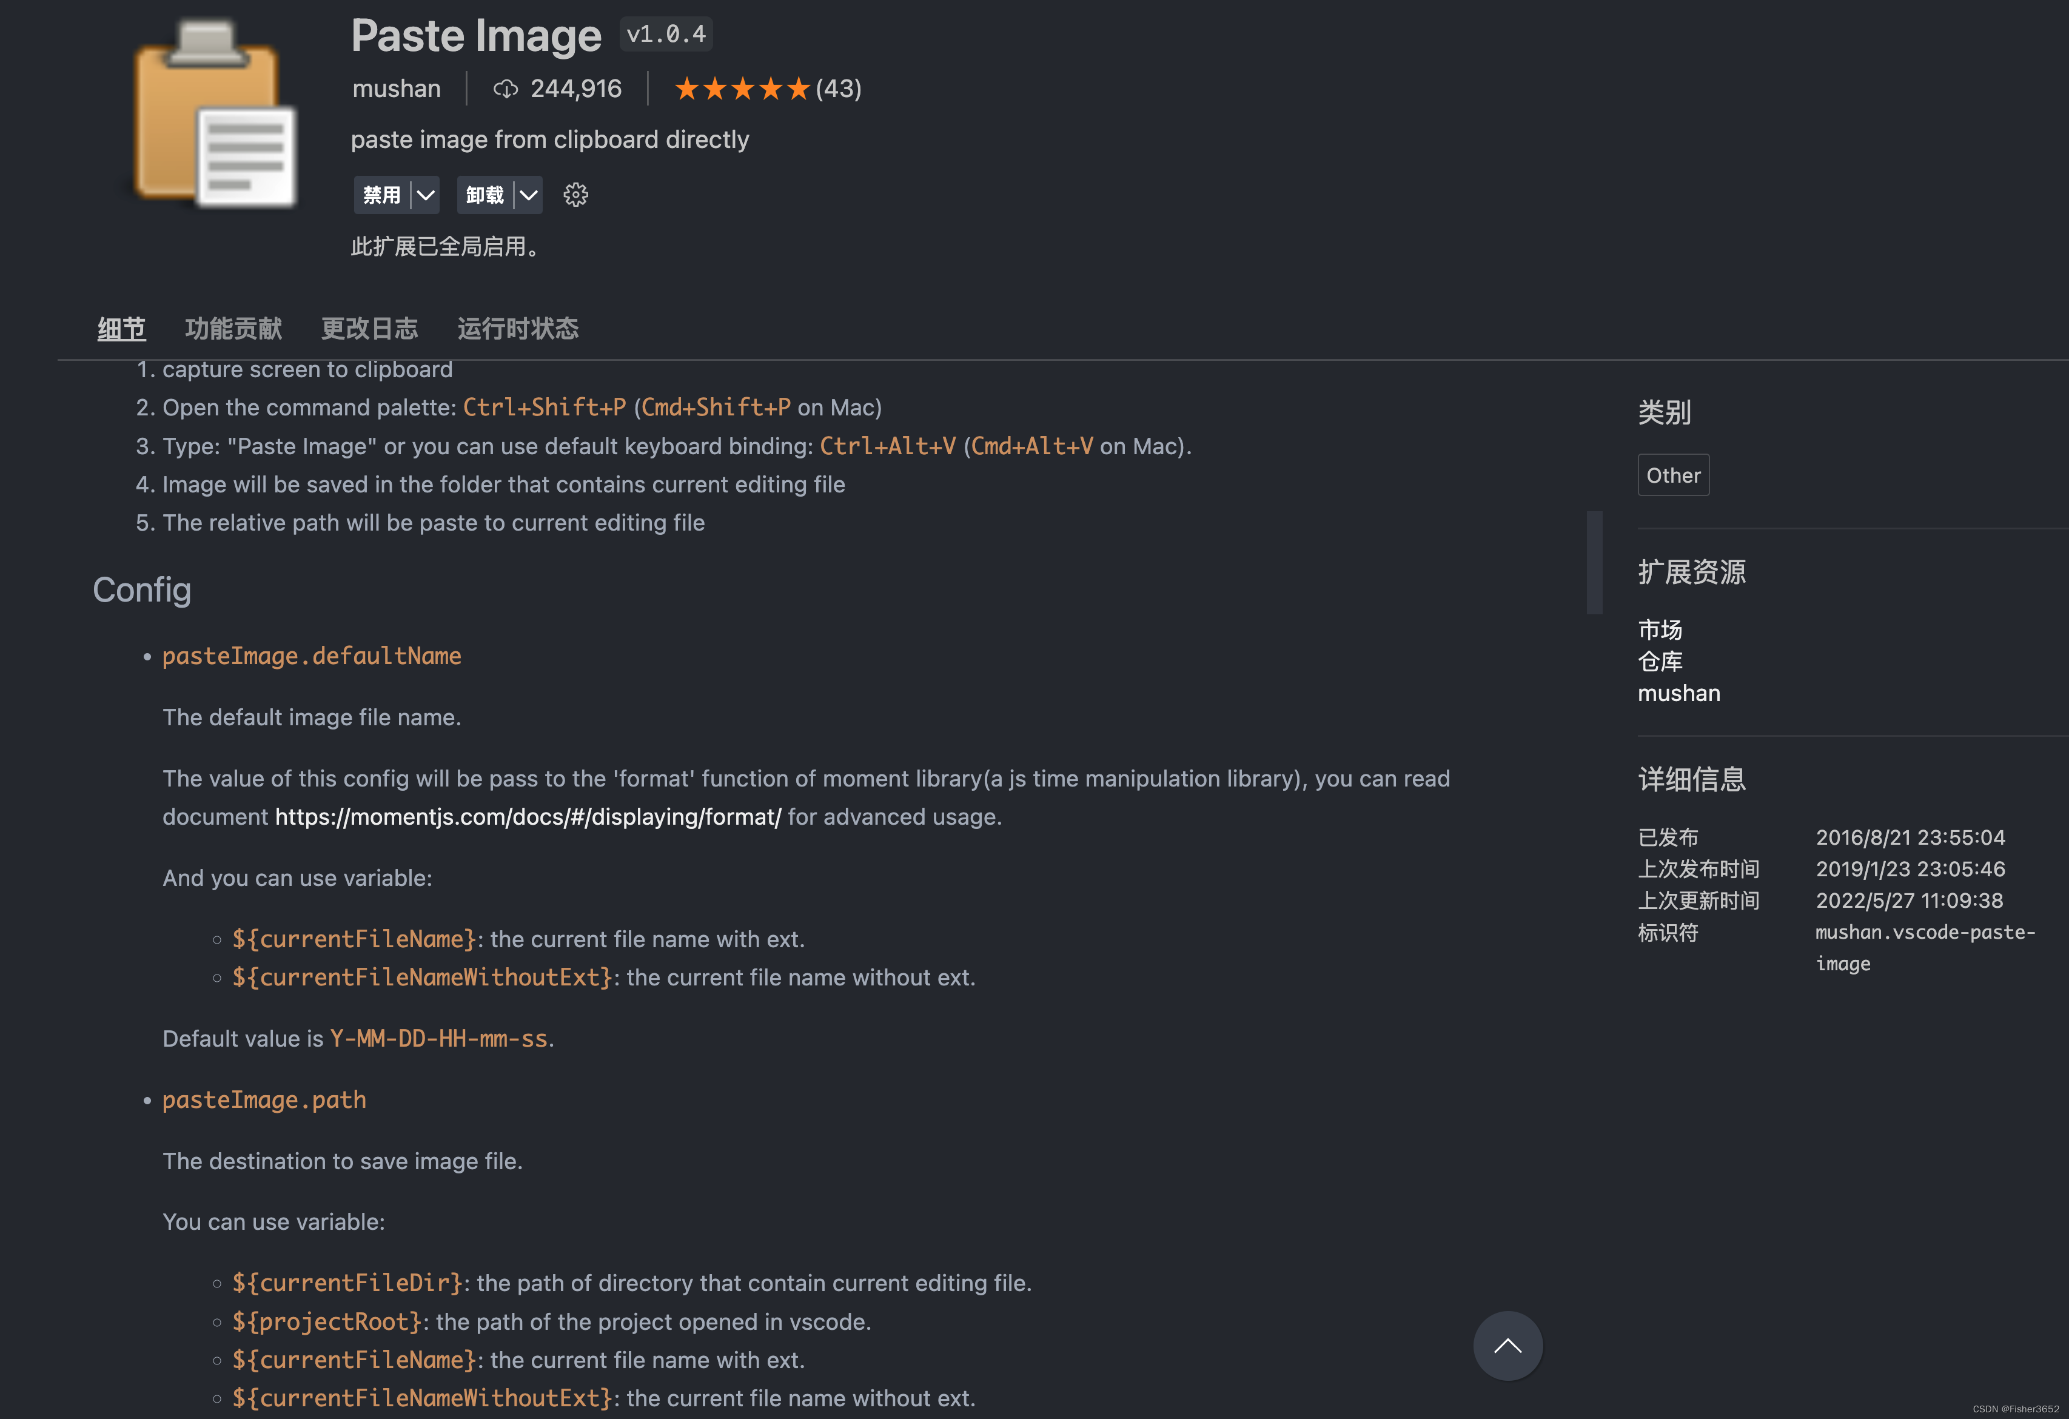Open the extension settings gear icon
This screenshot has width=2069, height=1419.
(575, 195)
